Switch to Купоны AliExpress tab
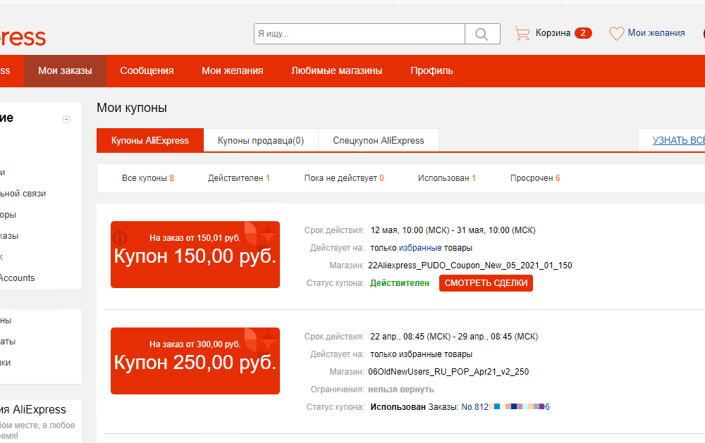705x443 pixels. click(x=150, y=141)
